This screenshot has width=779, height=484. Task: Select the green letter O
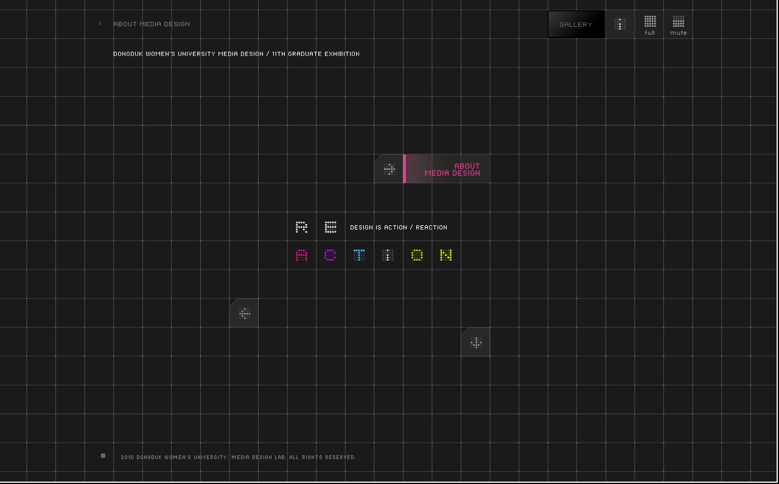417,255
